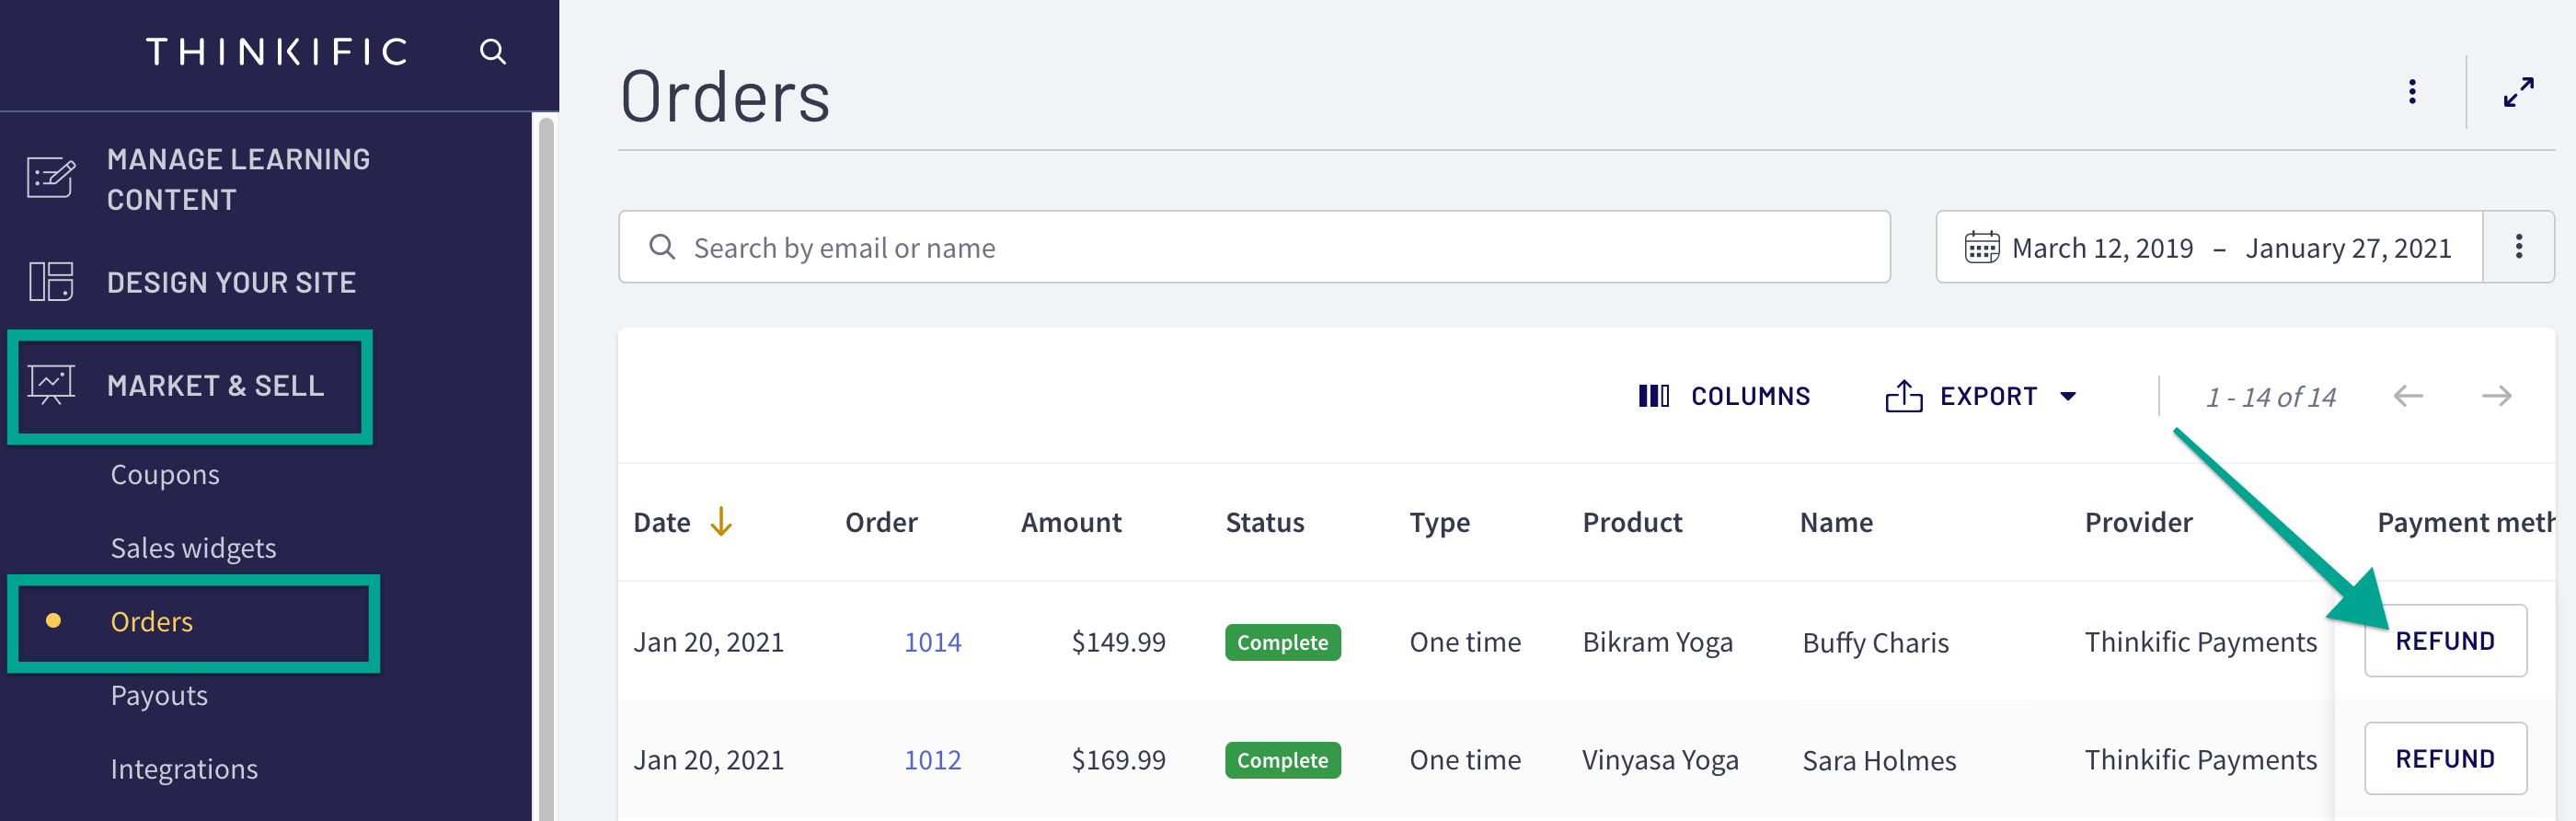
Task: Expand Market & Sell menu
Action: coord(215,386)
